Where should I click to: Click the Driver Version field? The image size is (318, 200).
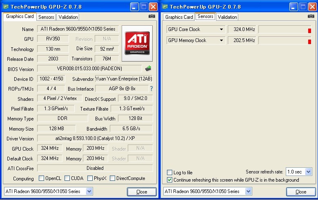pos(95,138)
